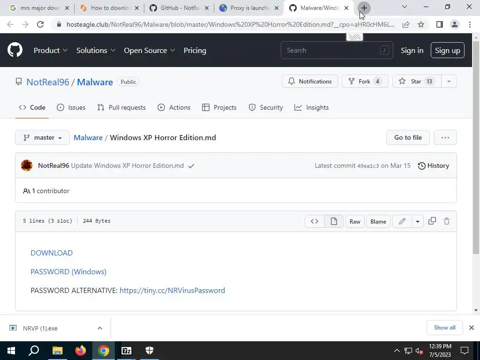The image size is (480, 360).
Task: Fork the repository
Action: pos(365,82)
